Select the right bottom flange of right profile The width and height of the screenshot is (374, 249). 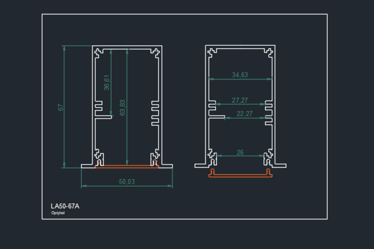pyautogui.click(x=280, y=165)
